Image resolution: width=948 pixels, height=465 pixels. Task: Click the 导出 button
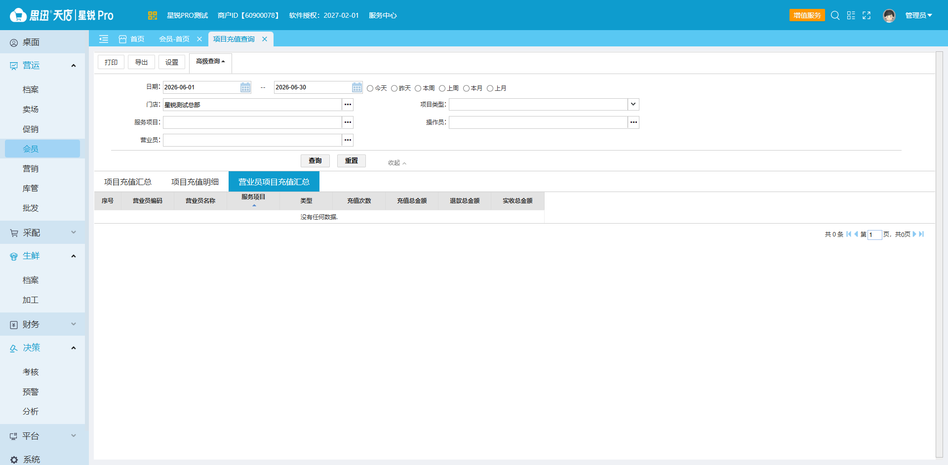click(x=141, y=62)
